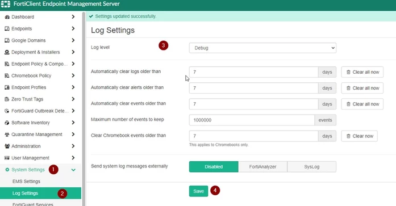Click 'Settings updated successfully.' message

click(126, 16)
